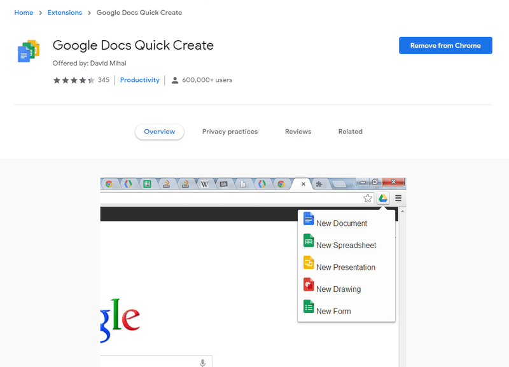Choose New Document from the popup menu
The width and height of the screenshot is (509, 367).
click(x=342, y=223)
